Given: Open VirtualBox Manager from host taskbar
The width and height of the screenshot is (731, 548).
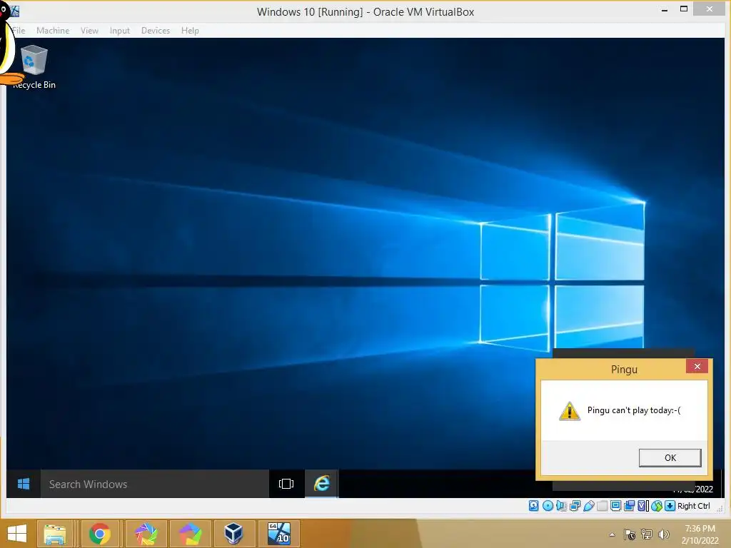Looking at the screenshot, I should click(x=233, y=534).
